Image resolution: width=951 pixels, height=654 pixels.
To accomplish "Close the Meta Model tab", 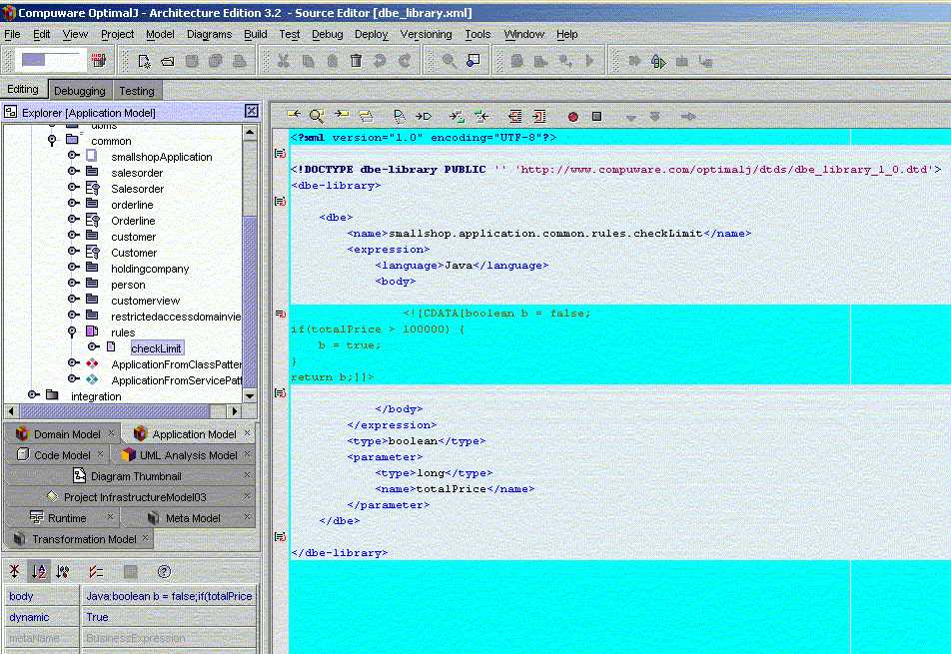I will [x=247, y=517].
